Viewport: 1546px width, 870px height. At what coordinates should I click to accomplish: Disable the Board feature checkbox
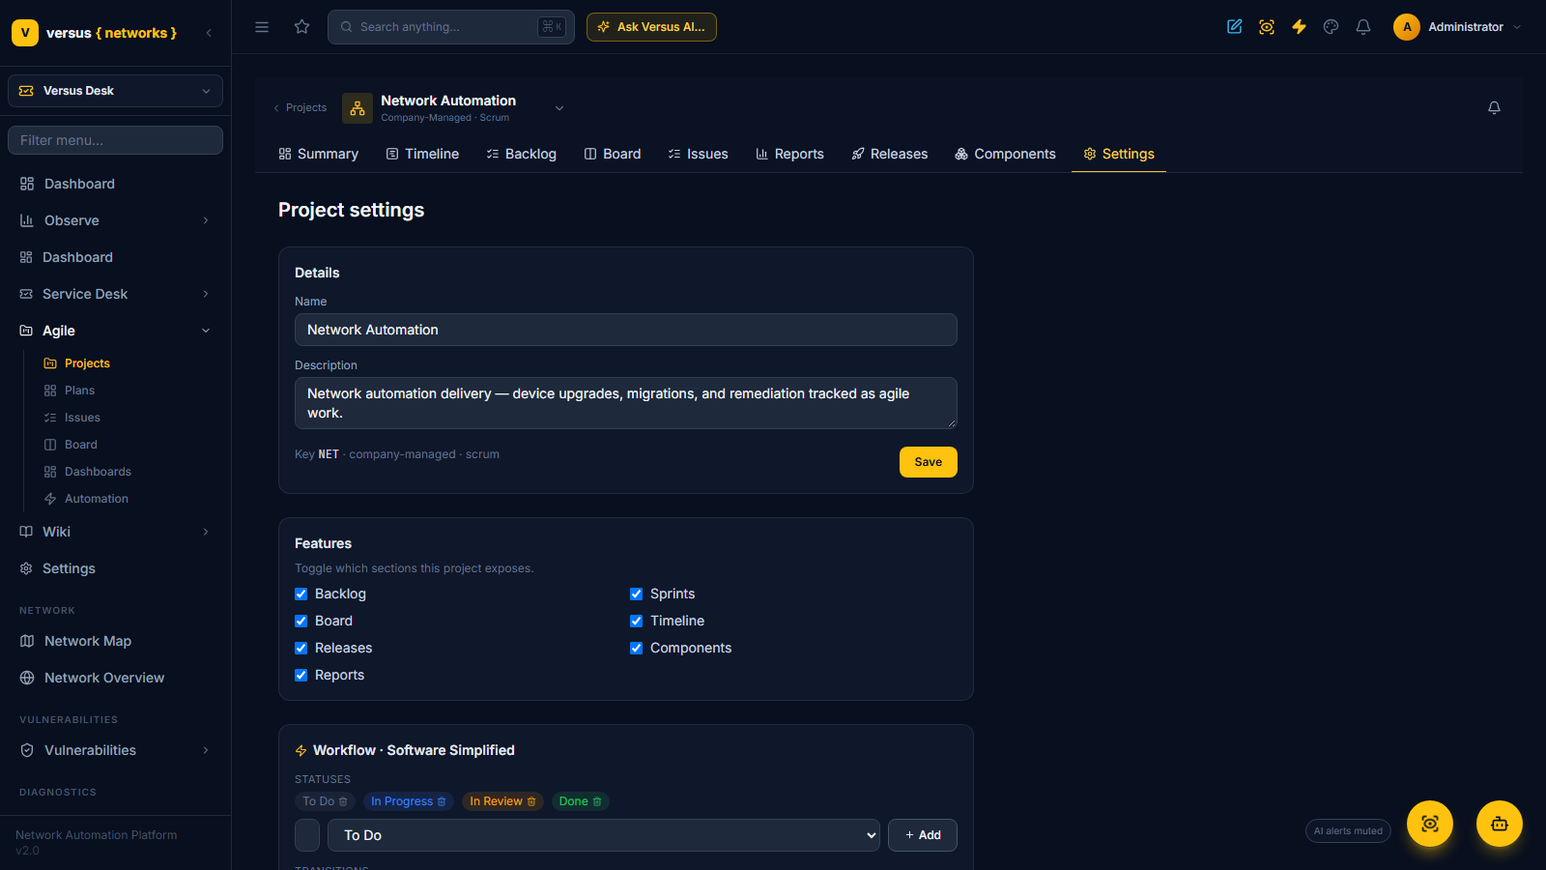click(x=301, y=621)
